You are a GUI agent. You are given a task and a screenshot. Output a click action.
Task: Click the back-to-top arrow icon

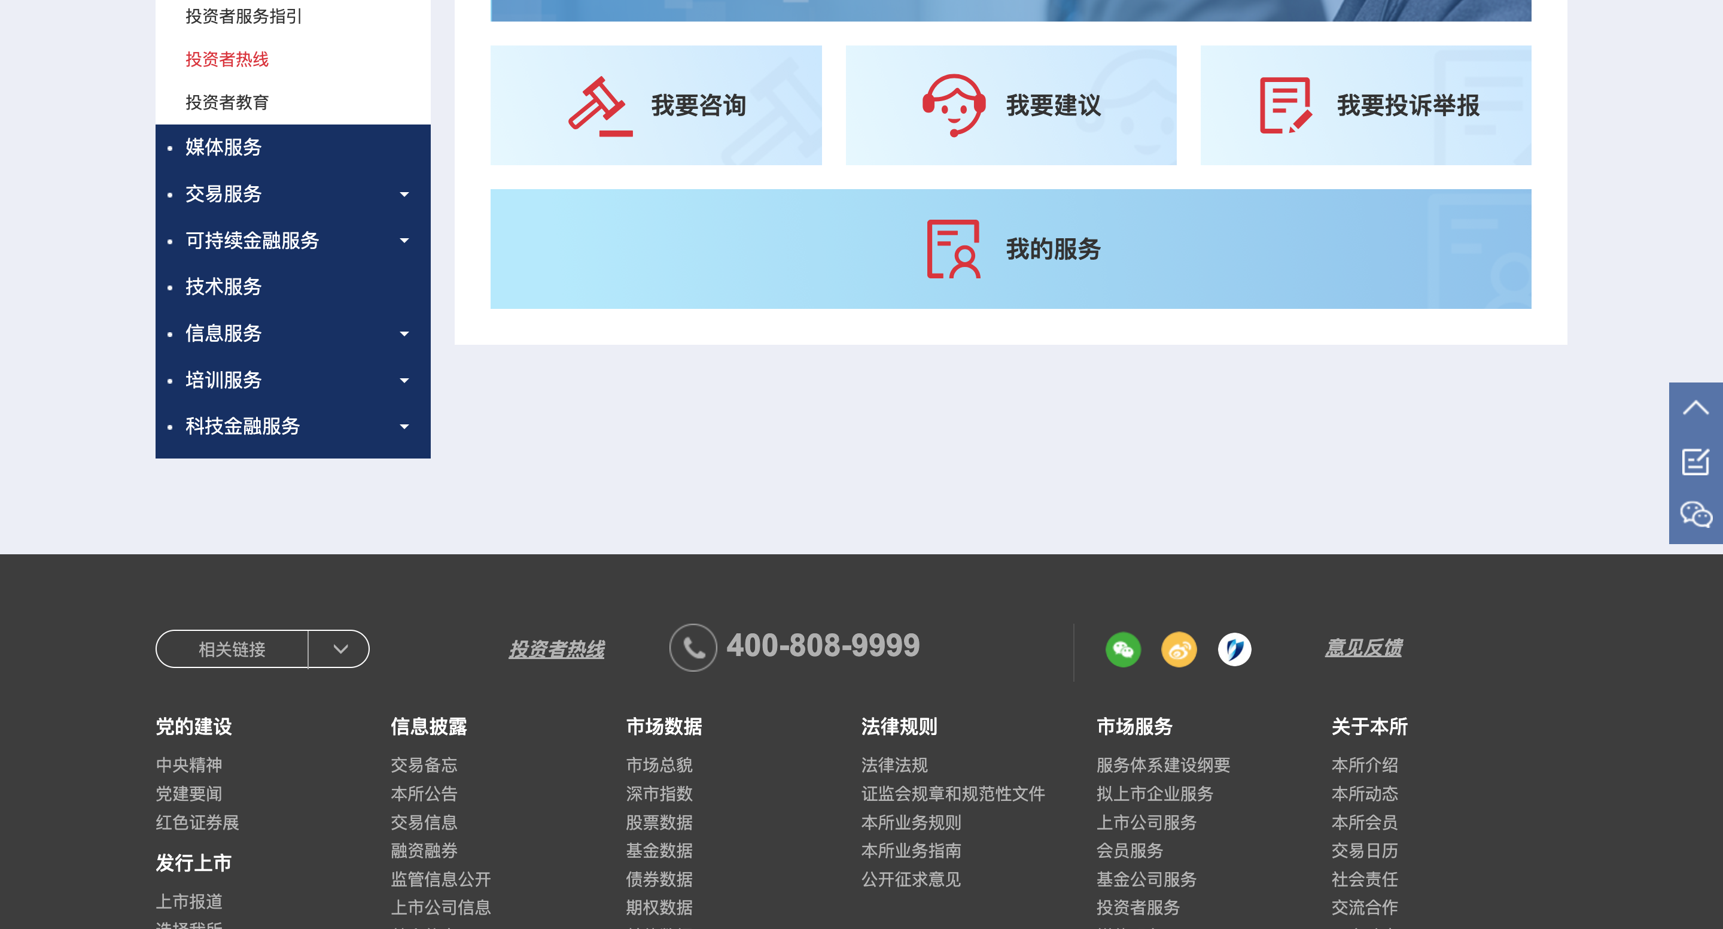(x=1695, y=408)
